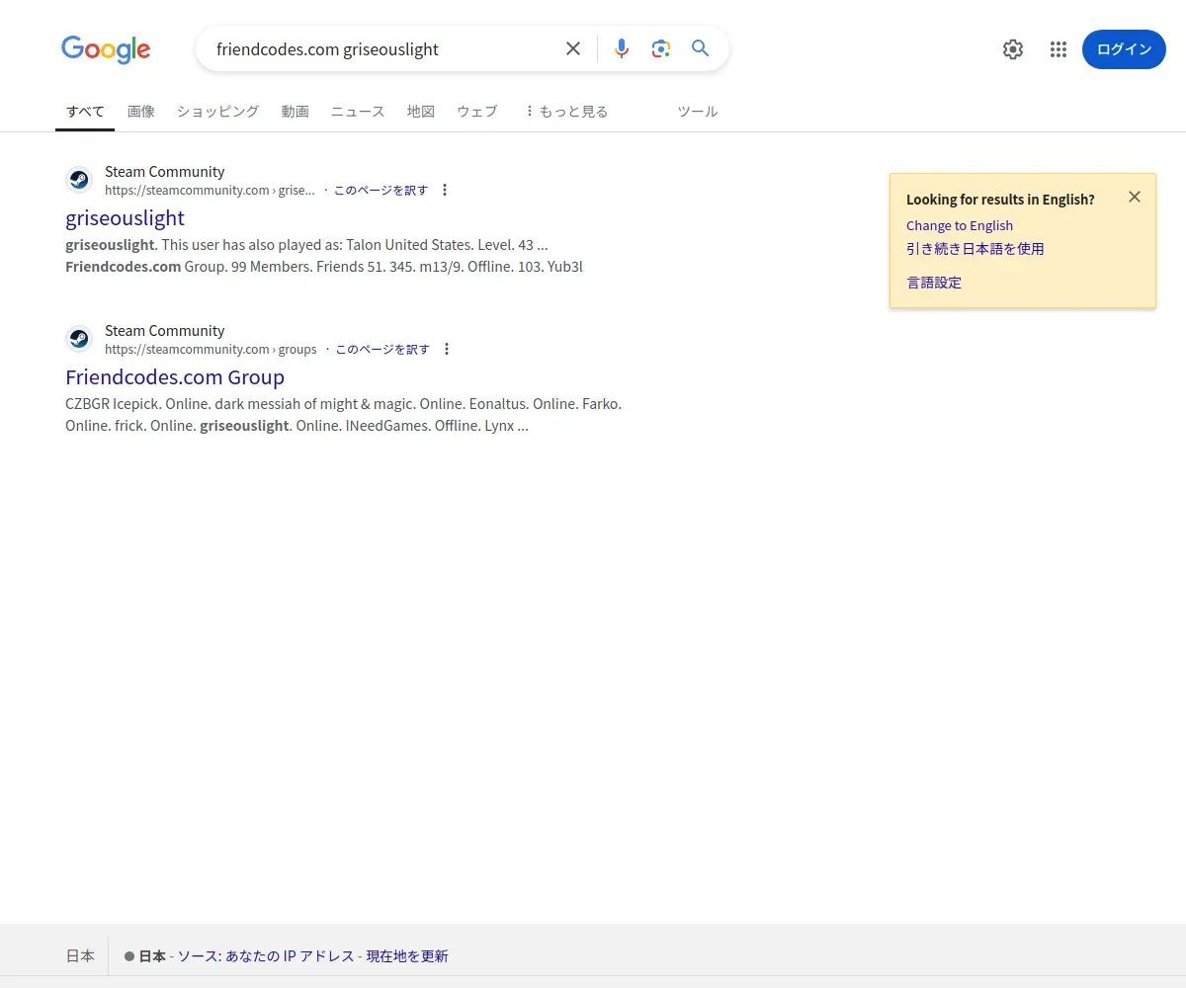
Task: Switch to the 画像 tab
Action: coord(141,112)
